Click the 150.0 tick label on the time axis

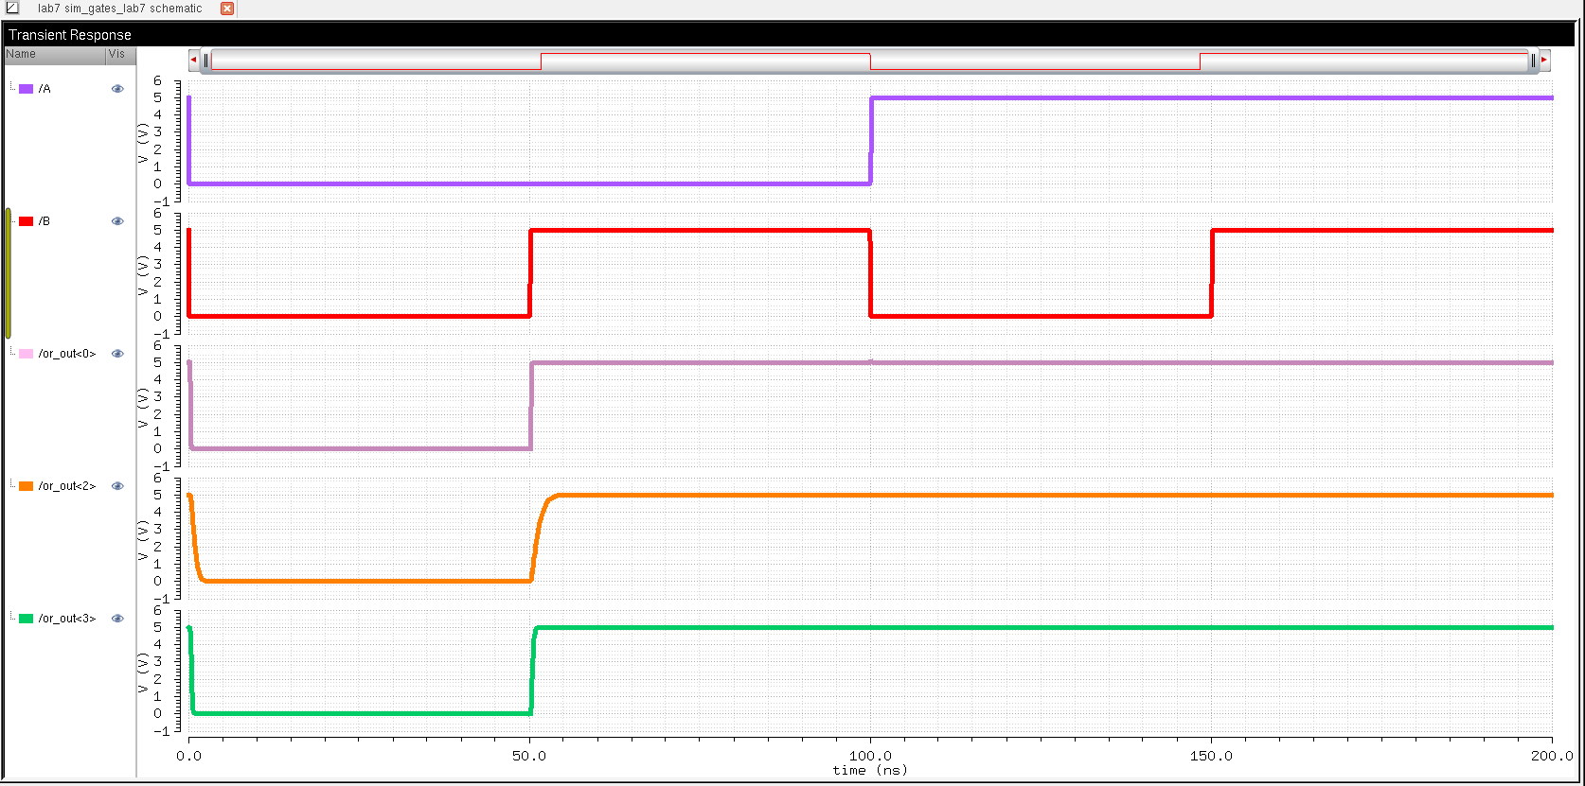coord(1211,756)
